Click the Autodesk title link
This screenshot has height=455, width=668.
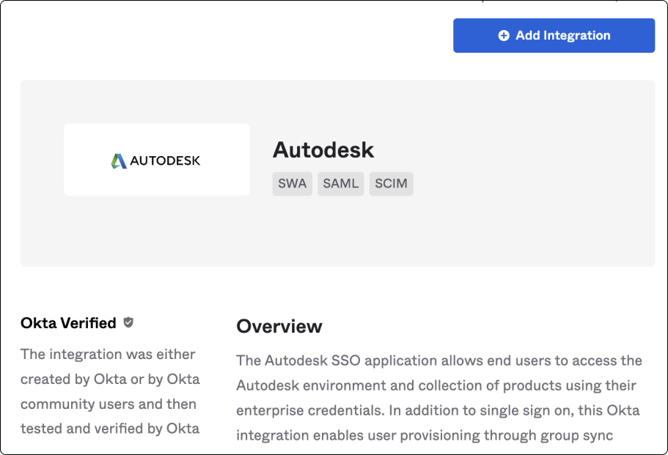[323, 150]
